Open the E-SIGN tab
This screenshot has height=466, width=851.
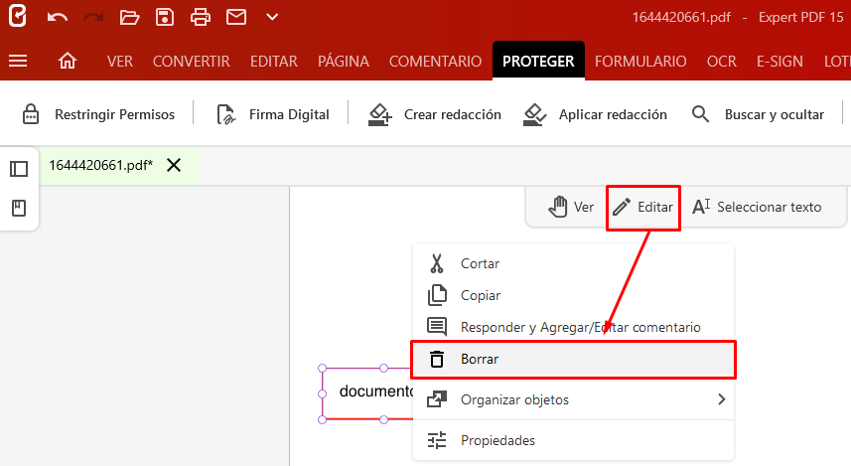[x=780, y=62]
